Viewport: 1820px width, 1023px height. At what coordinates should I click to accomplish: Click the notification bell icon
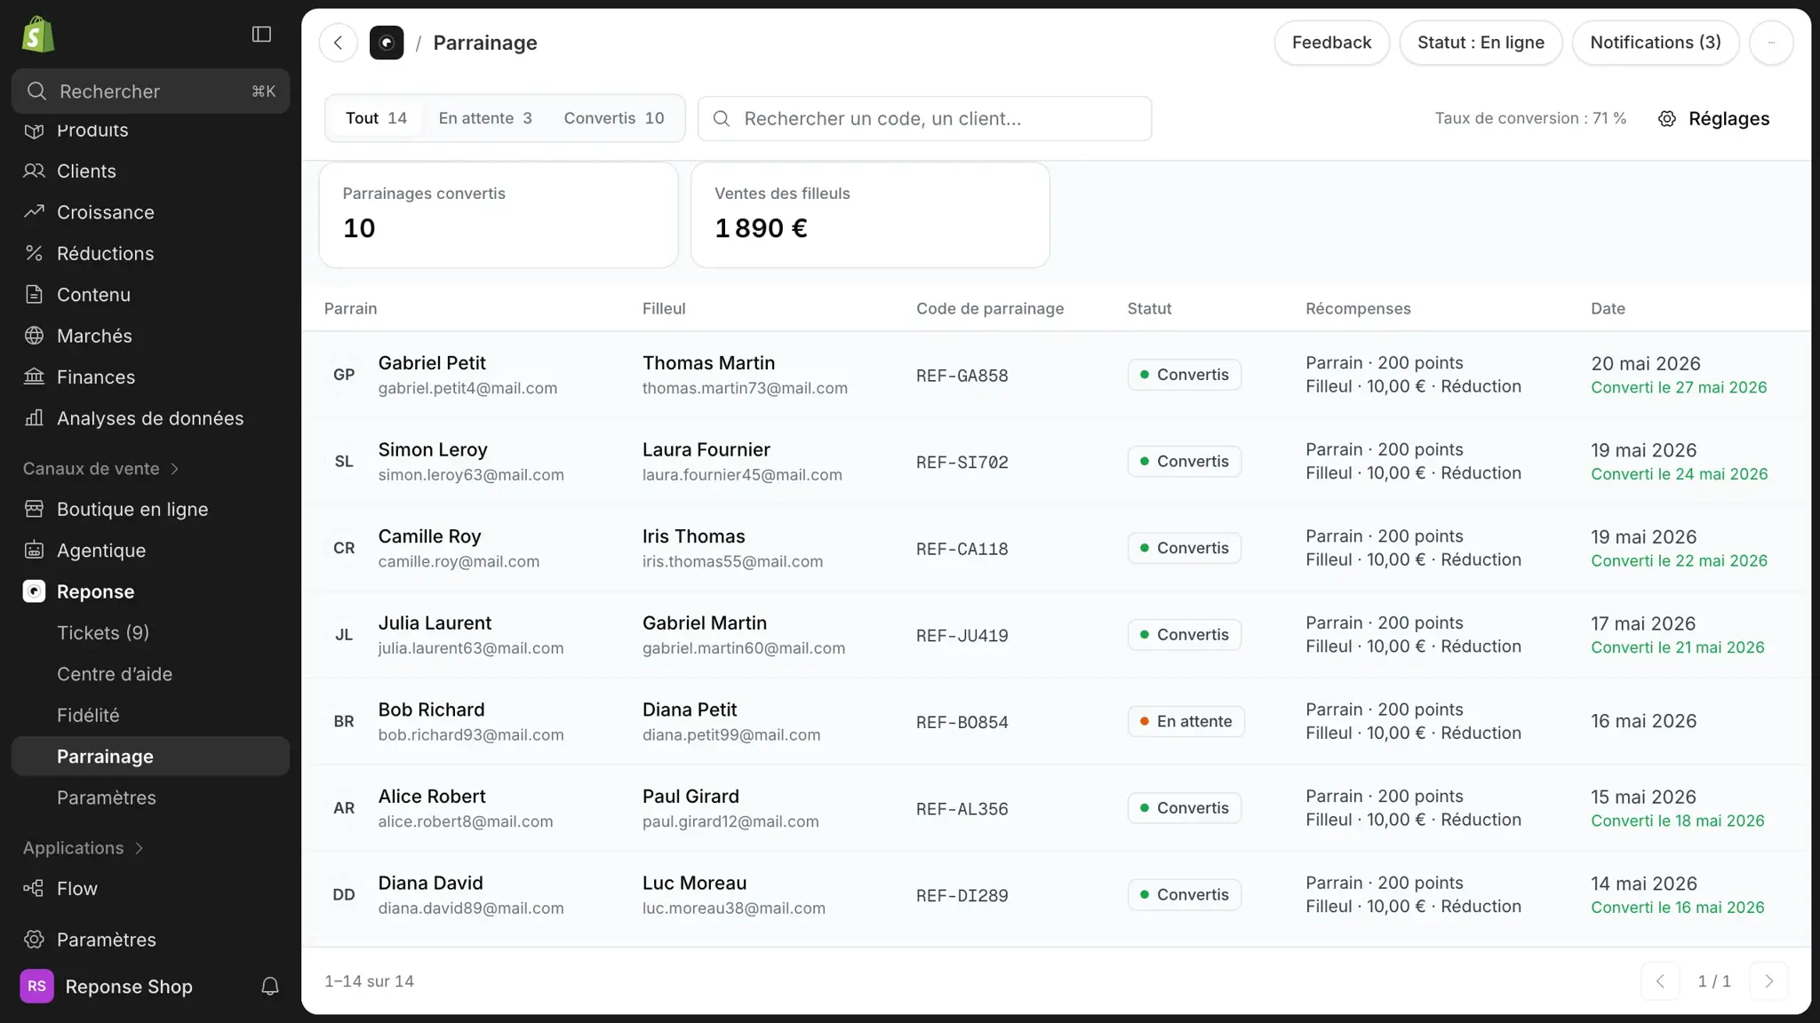(270, 987)
